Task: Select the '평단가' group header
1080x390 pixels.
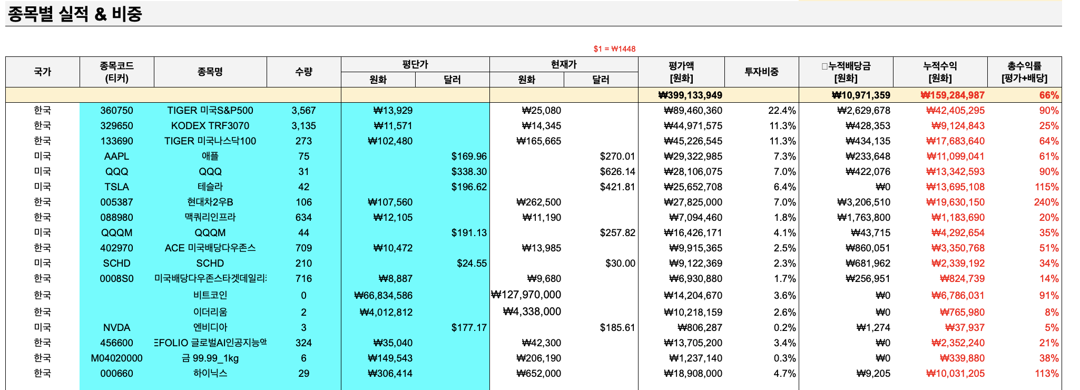Action: click(x=415, y=64)
